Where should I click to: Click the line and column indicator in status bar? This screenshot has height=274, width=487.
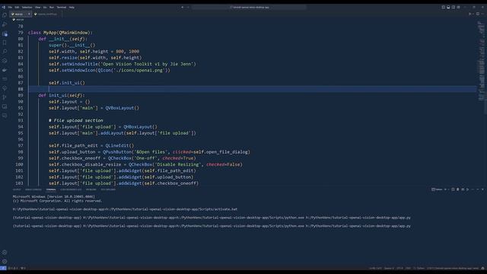tap(375, 268)
